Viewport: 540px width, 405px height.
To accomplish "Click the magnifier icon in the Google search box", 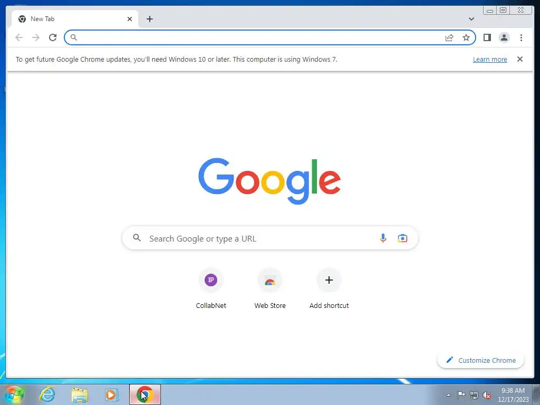I will tap(137, 238).
